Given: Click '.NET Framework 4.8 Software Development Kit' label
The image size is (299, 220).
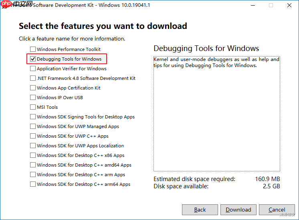Looking at the screenshot, I should coord(86,78).
